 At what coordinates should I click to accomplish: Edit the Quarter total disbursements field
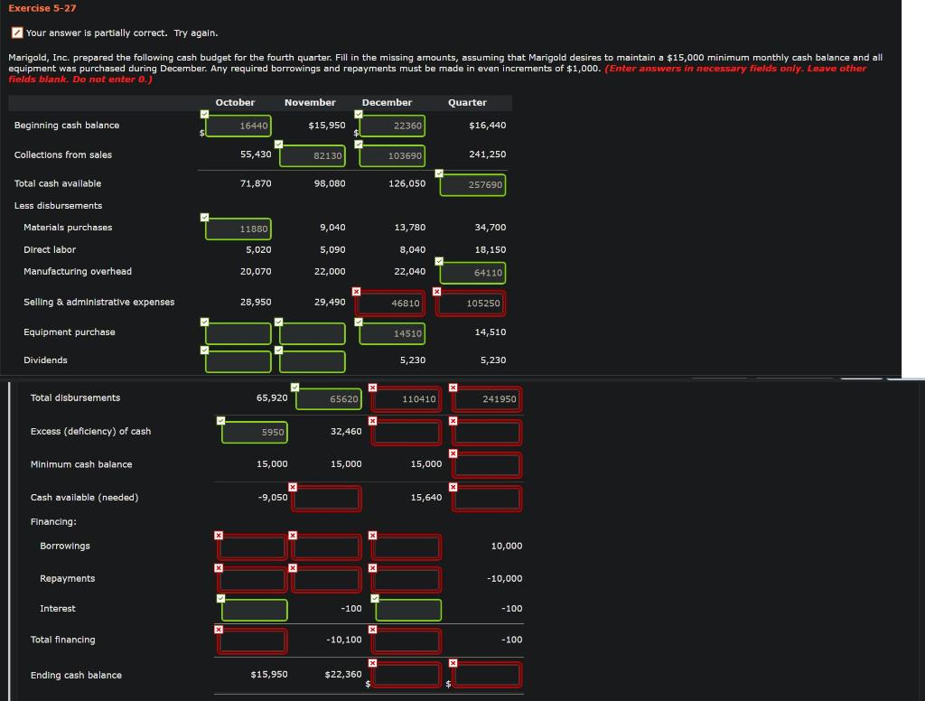[x=487, y=399]
